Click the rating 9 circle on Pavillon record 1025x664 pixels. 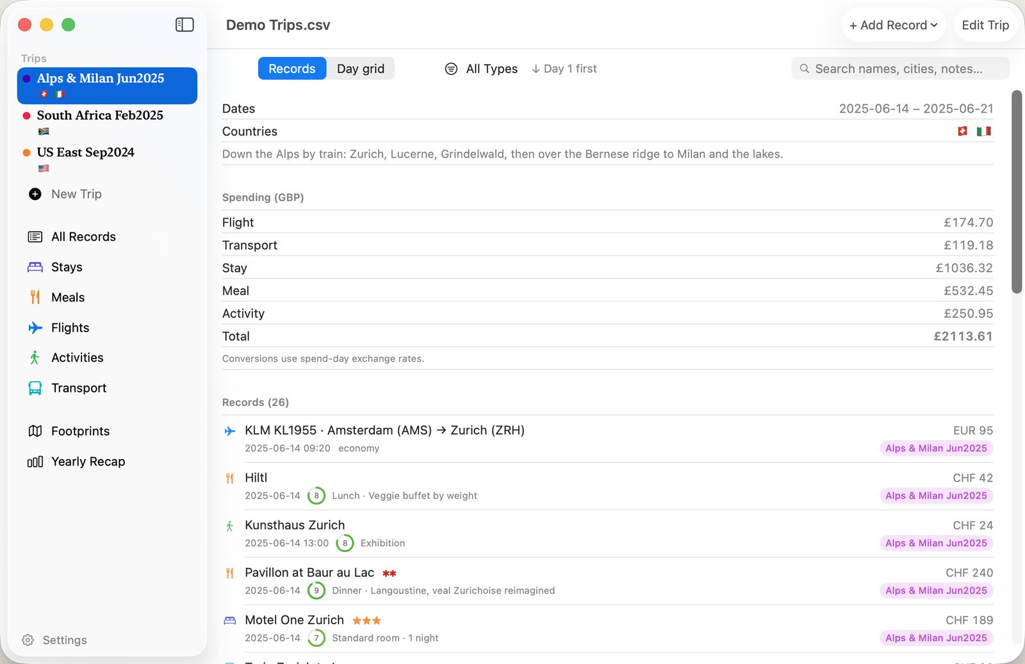pos(316,590)
